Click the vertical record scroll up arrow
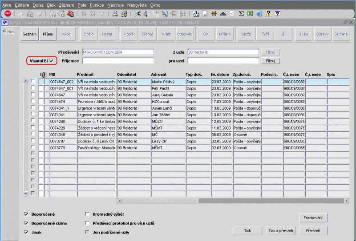This screenshot has width=356, height=241. tap(26, 81)
